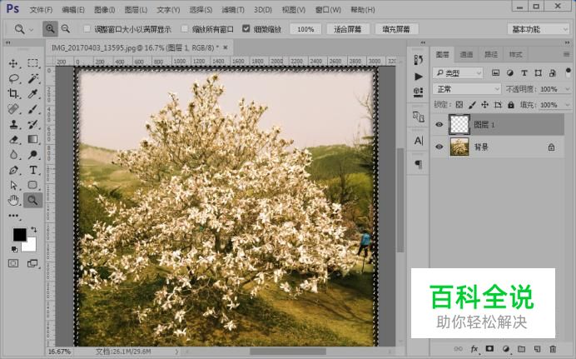Select the Path Selection tool
The image size is (576, 359).
[x=13, y=185]
